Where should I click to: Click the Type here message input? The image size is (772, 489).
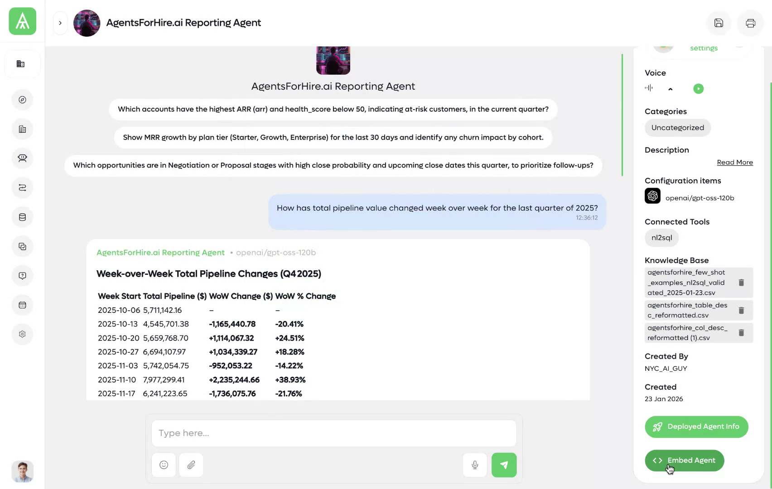pos(334,433)
